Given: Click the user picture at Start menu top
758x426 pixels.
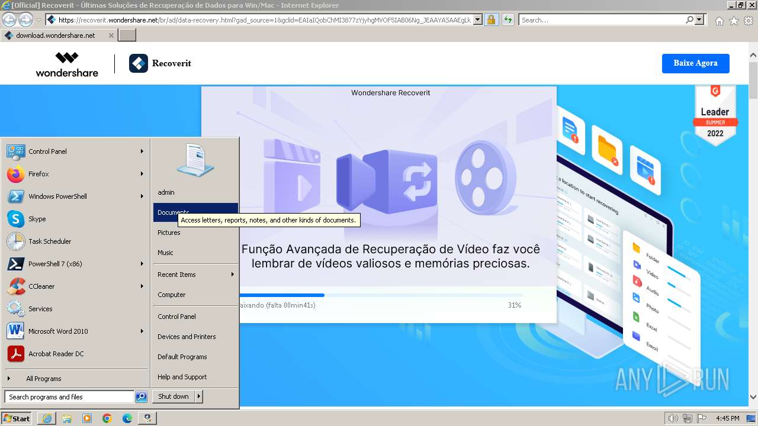Looking at the screenshot, I should point(195,160).
